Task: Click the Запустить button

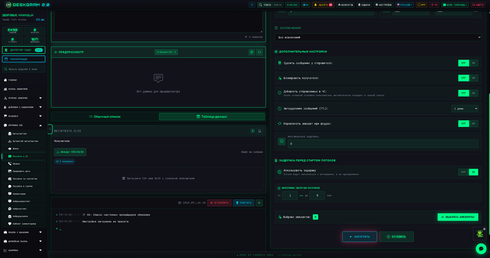Action: click(x=359, y=237)
